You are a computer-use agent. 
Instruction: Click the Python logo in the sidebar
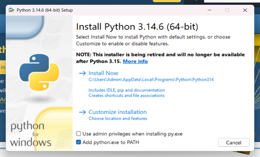click(39, 72)
